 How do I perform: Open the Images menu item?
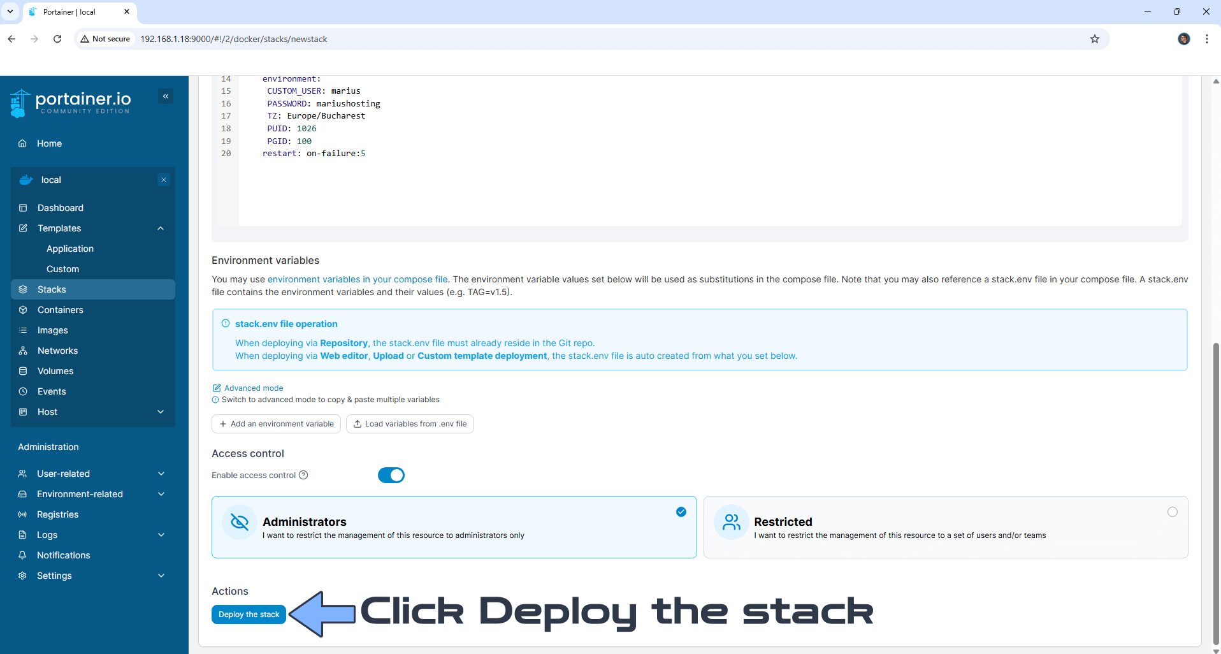point(93,330)
